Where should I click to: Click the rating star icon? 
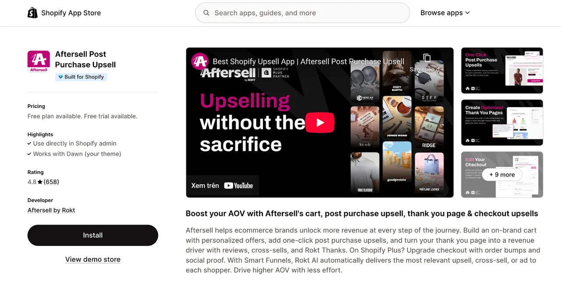pos(40,182)
